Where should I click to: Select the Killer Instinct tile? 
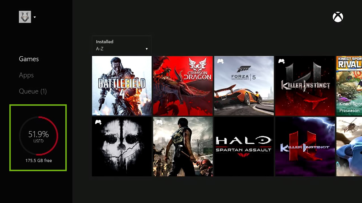point(305,86)
